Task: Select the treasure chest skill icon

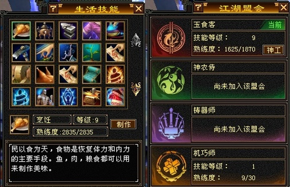Action: [92, 97]
